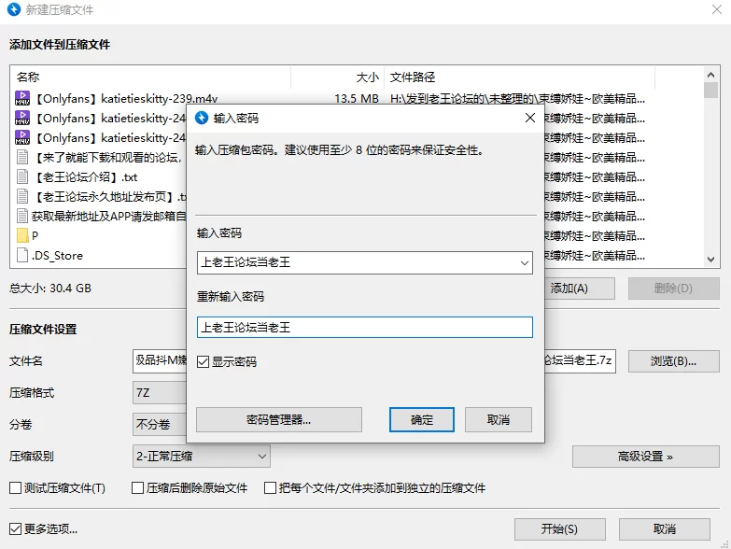Enable 测试压缩文件(T) checkbox

(x=15, y=488)
